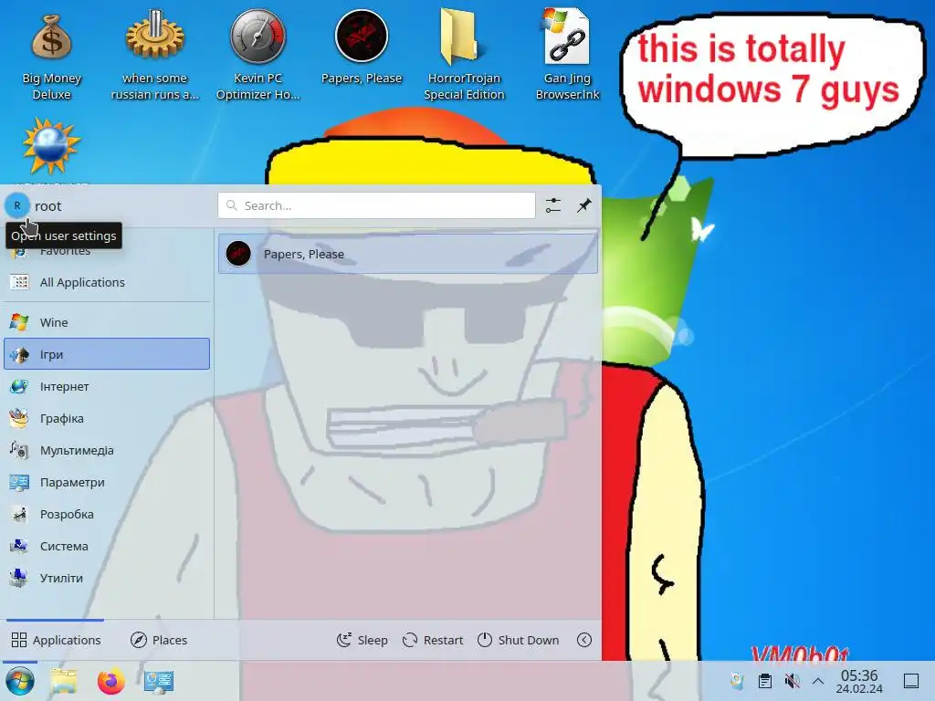Image resolution: width=935 pixels, height=701 pixels.
Task: Pin the application launcher open
Action: [x=583, y=205]
